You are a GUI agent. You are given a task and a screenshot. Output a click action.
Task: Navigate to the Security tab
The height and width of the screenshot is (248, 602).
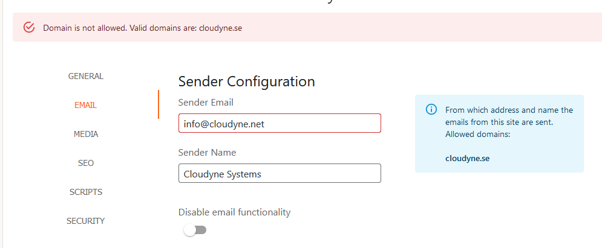(x=85, y=221)
